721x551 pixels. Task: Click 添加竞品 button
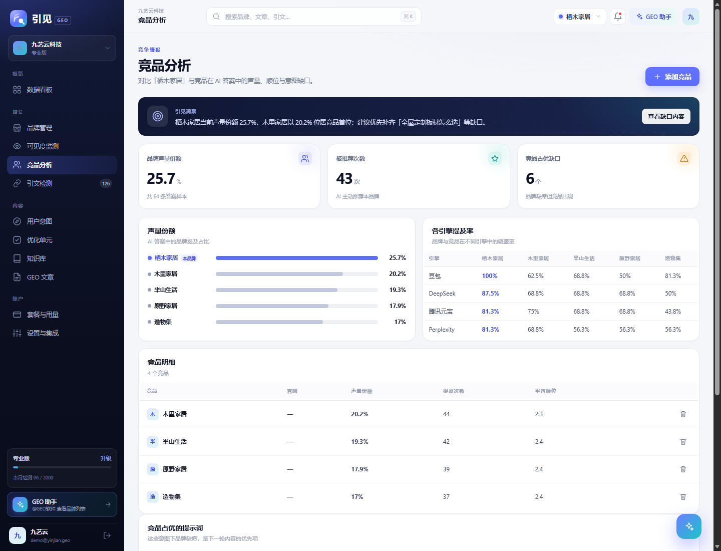[672, 77]
